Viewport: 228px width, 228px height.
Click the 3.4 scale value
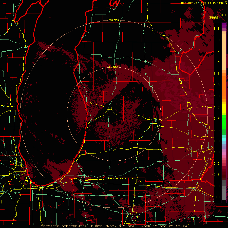tap(217, 119)
